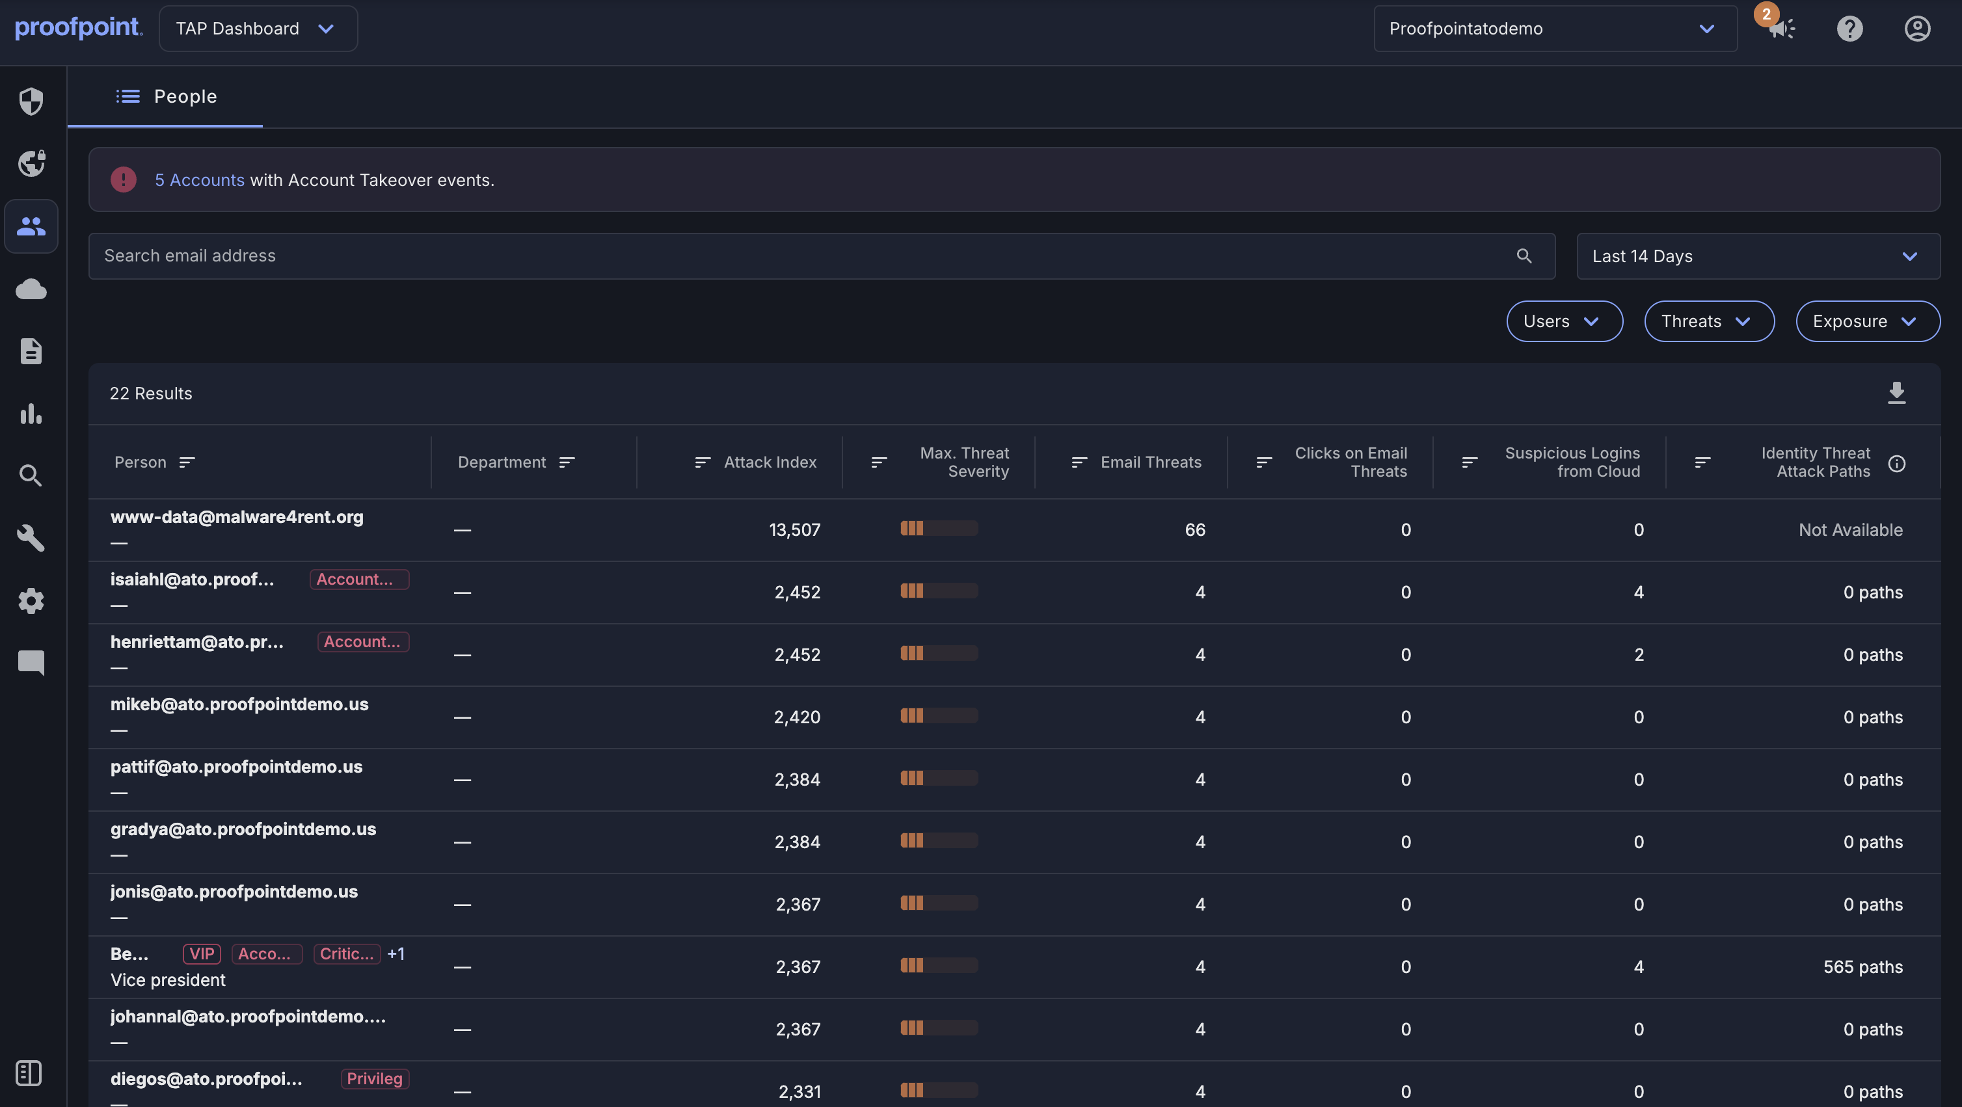Open the 565 paths link for the Vice president
Image resolution: width=1962 pixels, height=1107 pixels.
(x=1861, y=966)
